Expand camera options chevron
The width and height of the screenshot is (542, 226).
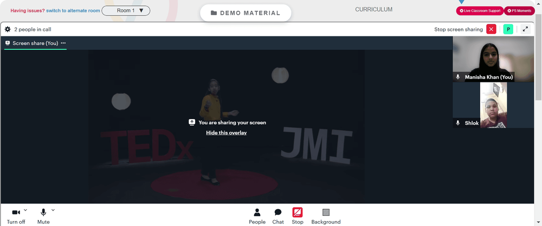tap(25, 210)
